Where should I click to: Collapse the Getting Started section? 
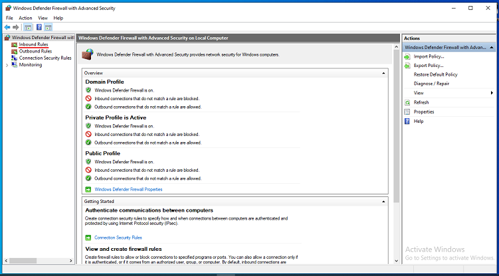click(x=383, y=202)
